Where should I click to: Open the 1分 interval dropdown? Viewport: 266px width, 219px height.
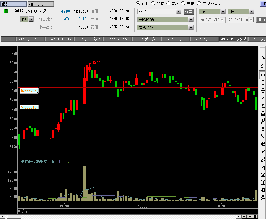coord(223,12)
